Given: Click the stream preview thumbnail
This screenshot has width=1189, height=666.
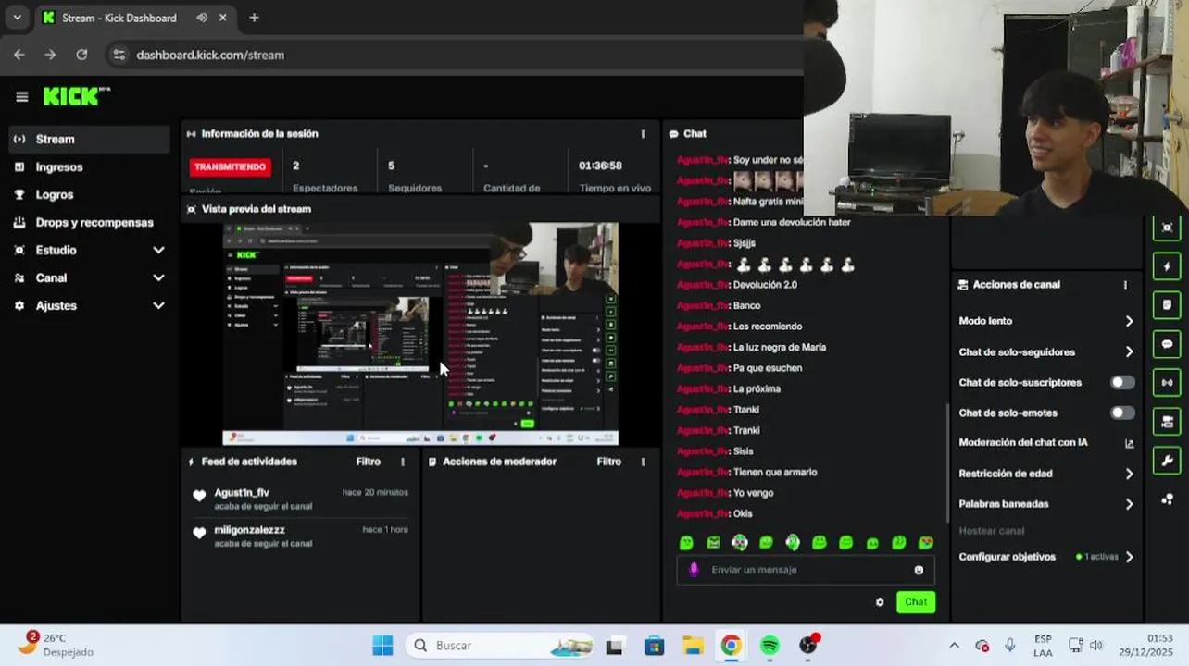Looking at the screenshot, I should tap(420, 334).
